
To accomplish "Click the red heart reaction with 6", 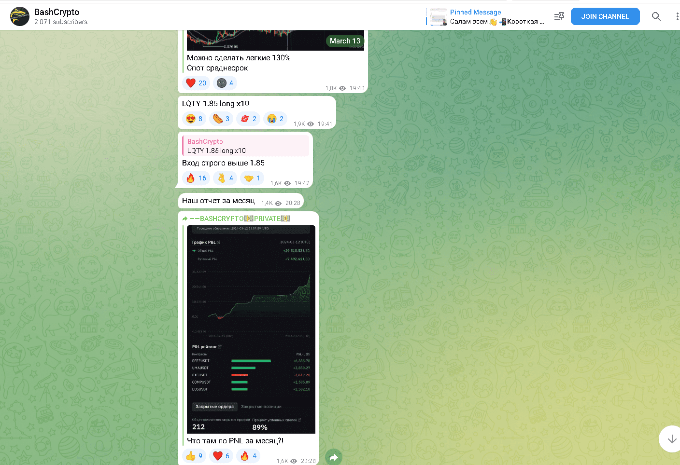I will (x=221, y=456).
